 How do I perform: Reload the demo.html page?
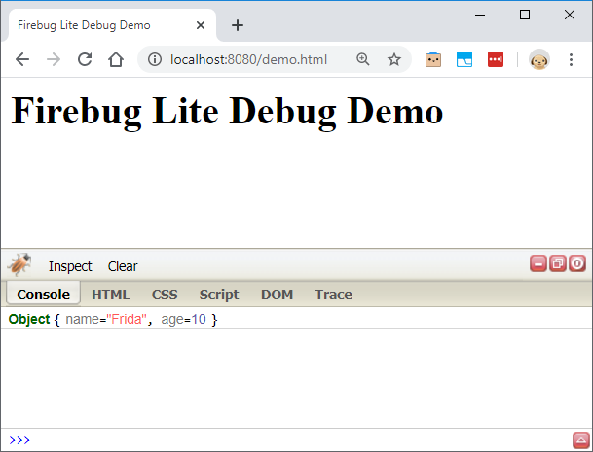[85, 59]
